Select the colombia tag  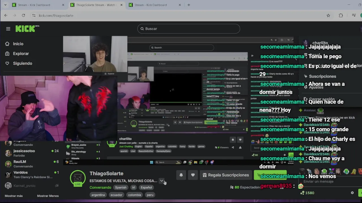135,195
